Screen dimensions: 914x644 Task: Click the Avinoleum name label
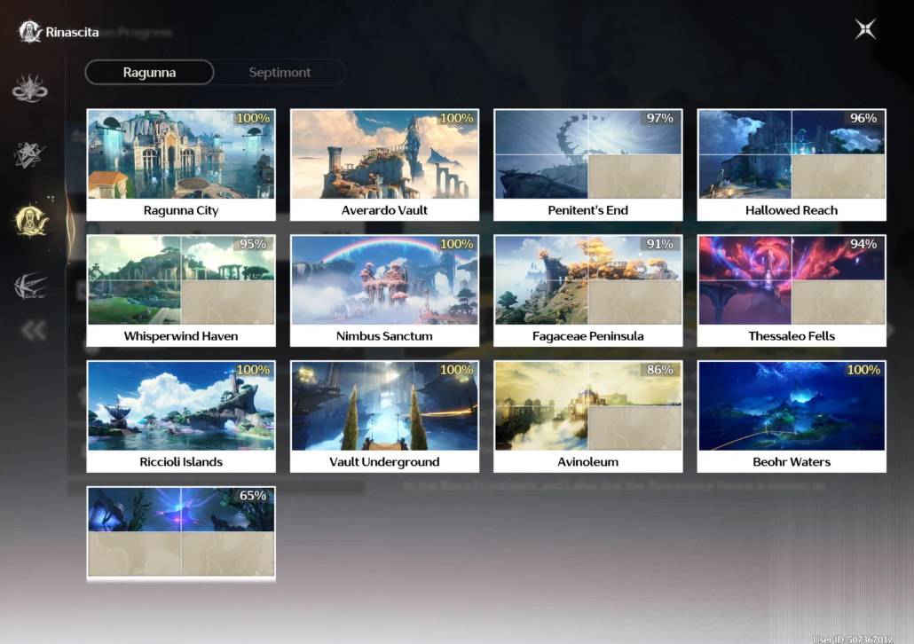click(x=588, y=462)
